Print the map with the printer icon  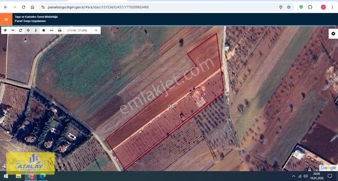tap(60, 30)
